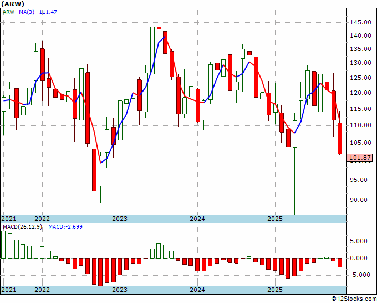Click the 105.00 price axis label
Image resolution: width=377 pixels, height=303 pixels.
point(360,143)
